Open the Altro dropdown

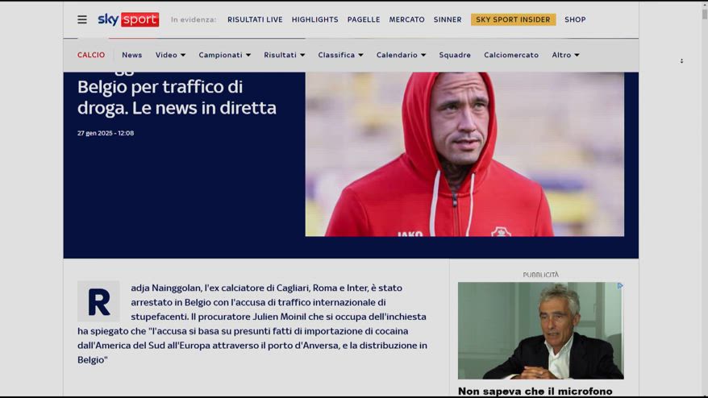(x=565, y=55)
